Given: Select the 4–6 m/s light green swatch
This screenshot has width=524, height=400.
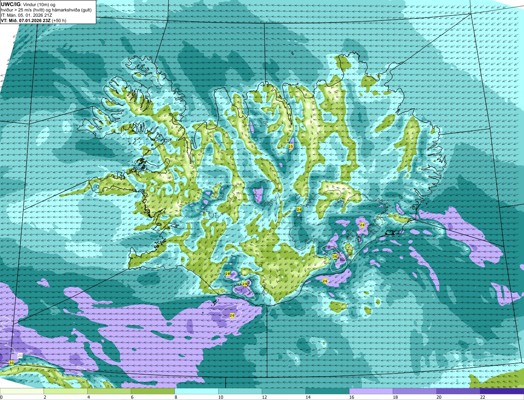Looking at the screenshot, I should pos(109,391).
